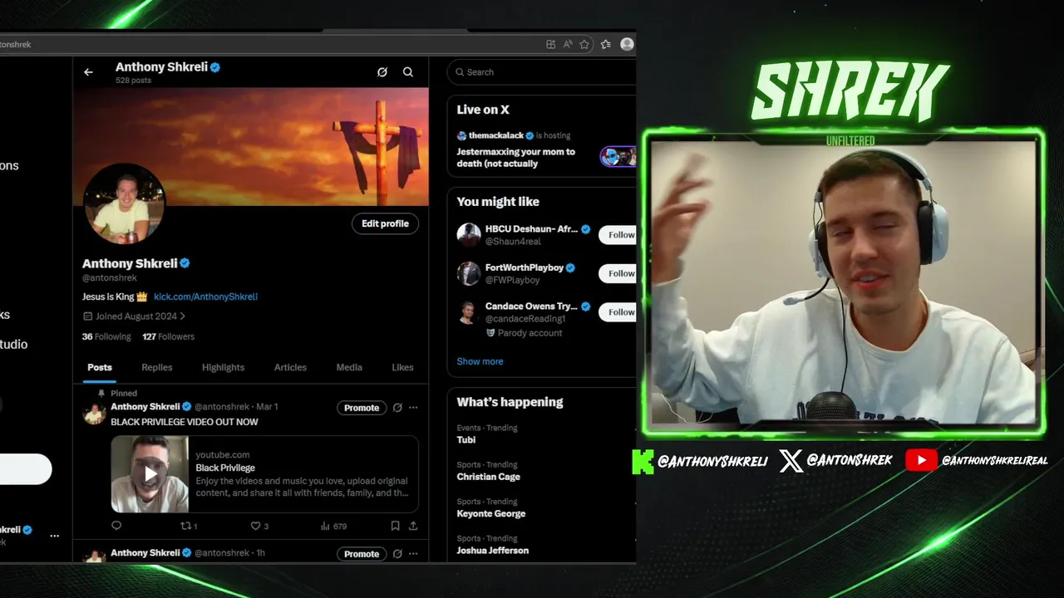Click read aloud icon in address bar
This screenshot has width=1064, height=598.
coord(569,44)
